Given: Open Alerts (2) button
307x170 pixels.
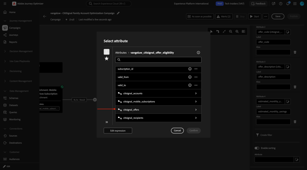Looking at the screenshot, I should coord(224,16).
